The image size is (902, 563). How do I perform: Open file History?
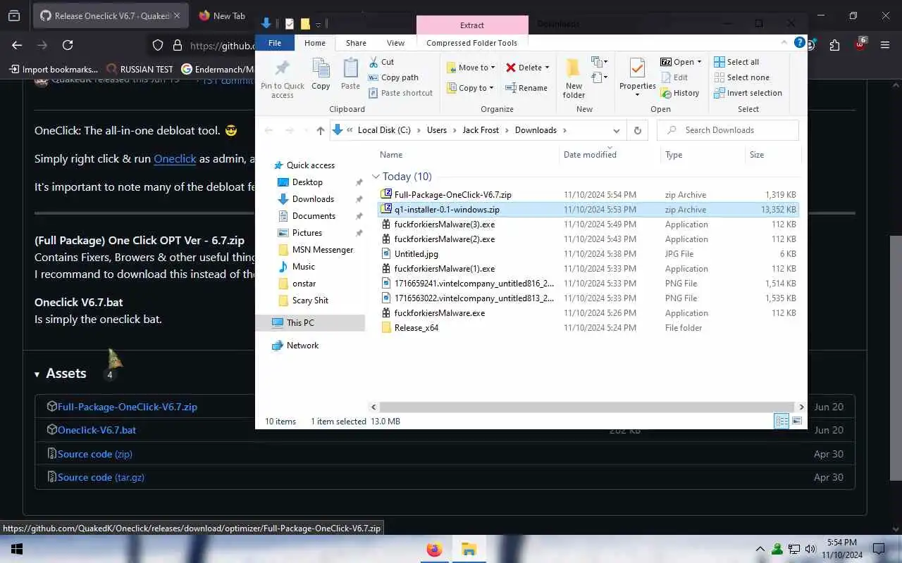(x=680, y=93)
